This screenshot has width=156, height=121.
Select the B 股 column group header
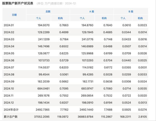click(131, 11)
